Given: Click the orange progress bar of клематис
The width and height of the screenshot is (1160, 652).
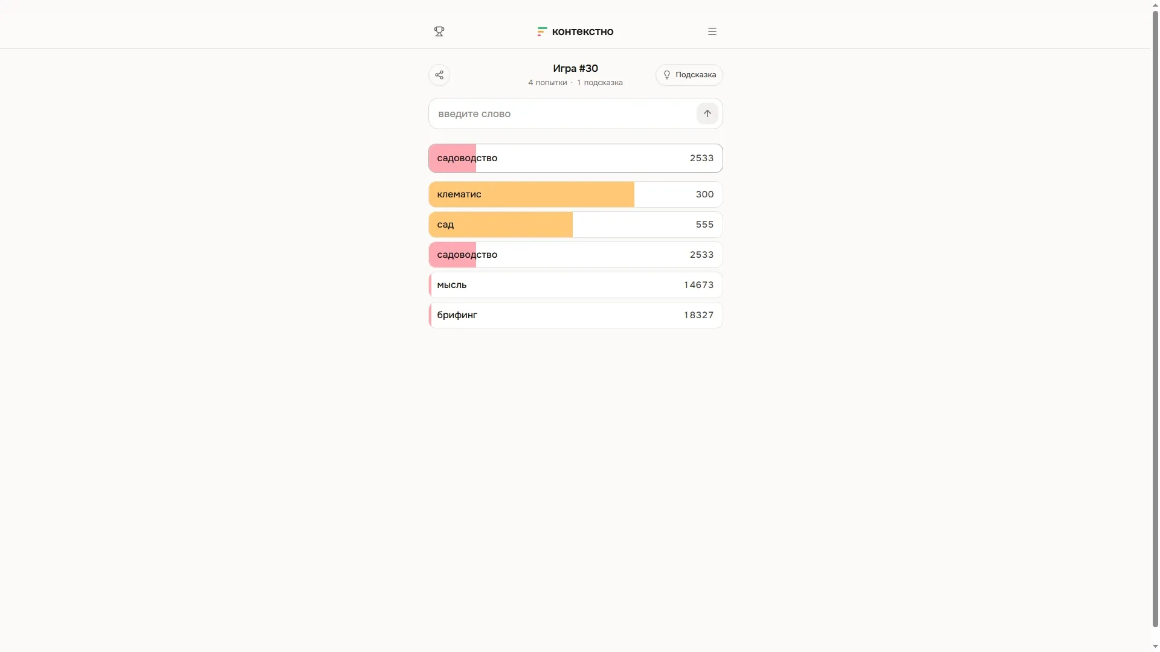Looking at the screenshot, I should click(532, 194).
